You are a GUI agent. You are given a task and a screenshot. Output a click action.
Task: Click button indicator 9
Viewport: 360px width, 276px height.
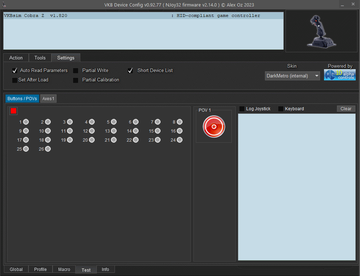[x=26, y=131]
